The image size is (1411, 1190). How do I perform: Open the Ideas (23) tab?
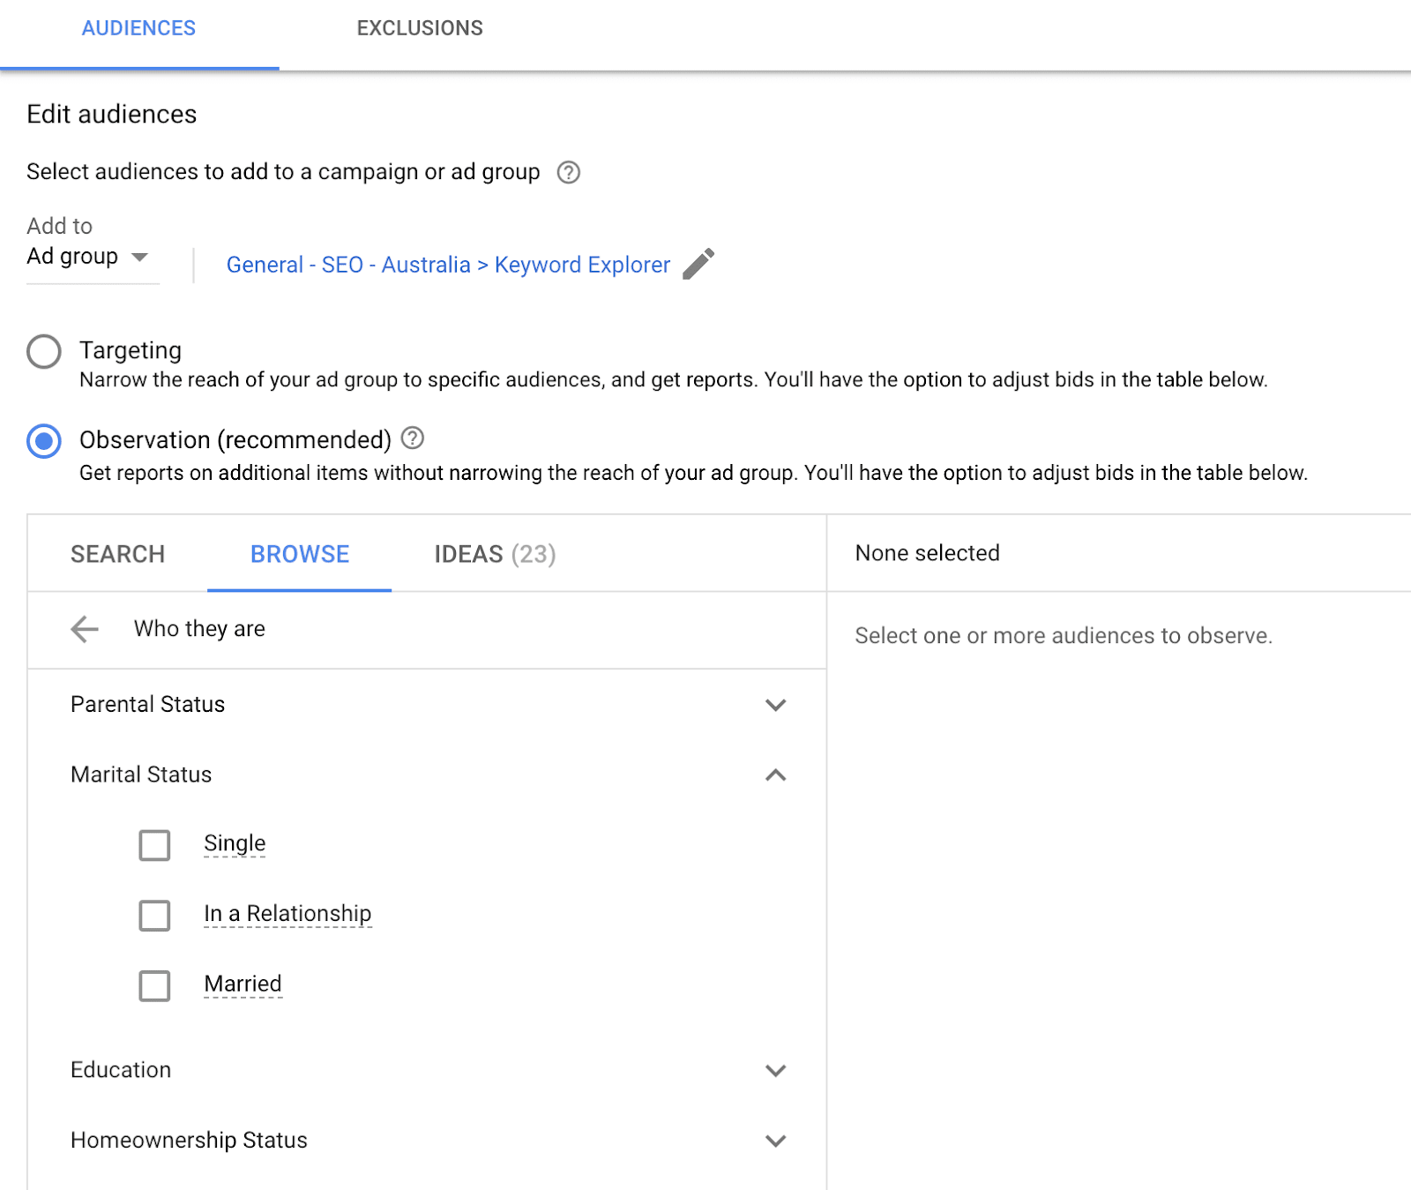[x=495, y=554]
